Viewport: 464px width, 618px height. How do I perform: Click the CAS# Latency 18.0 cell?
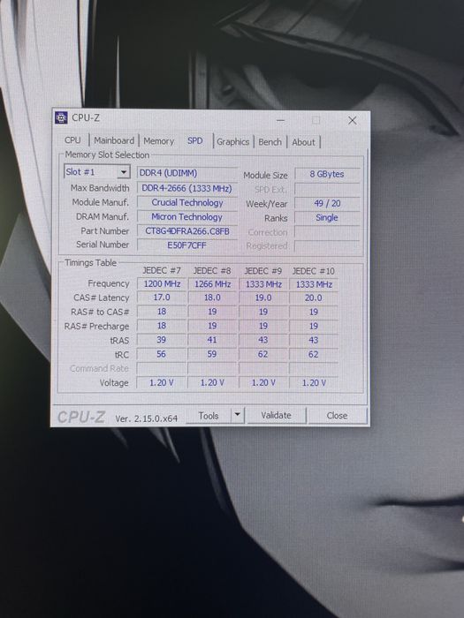coord(212,298)
